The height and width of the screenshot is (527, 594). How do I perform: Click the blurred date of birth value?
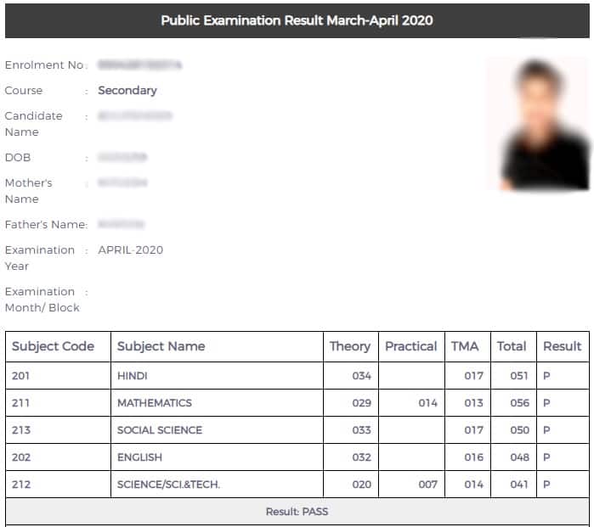[122, 157]
